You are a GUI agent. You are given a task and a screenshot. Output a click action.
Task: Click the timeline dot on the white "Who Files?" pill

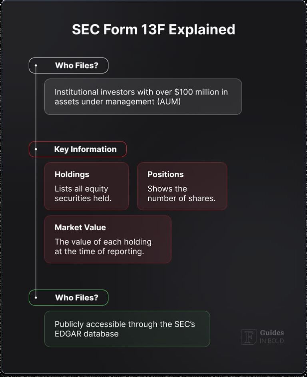36,65
